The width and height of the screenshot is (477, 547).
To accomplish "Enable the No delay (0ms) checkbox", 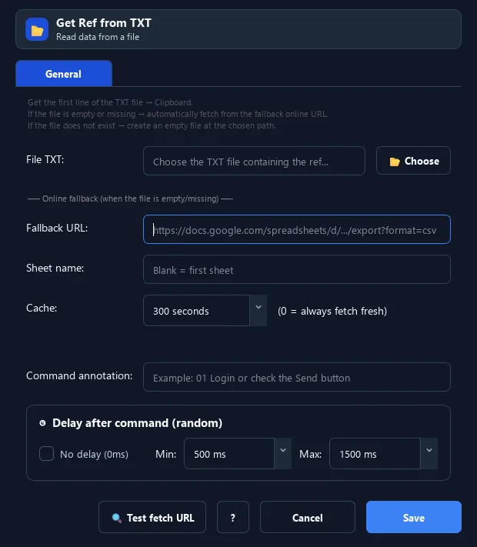I will pos(46,454).
